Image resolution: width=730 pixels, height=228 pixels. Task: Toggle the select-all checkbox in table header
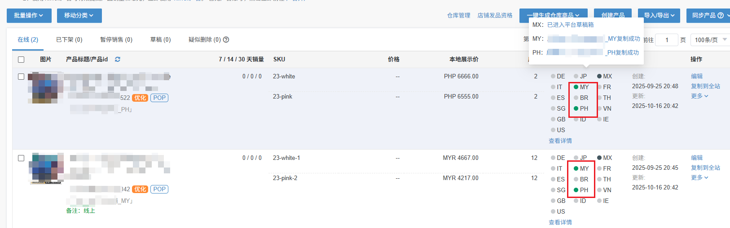21,60
